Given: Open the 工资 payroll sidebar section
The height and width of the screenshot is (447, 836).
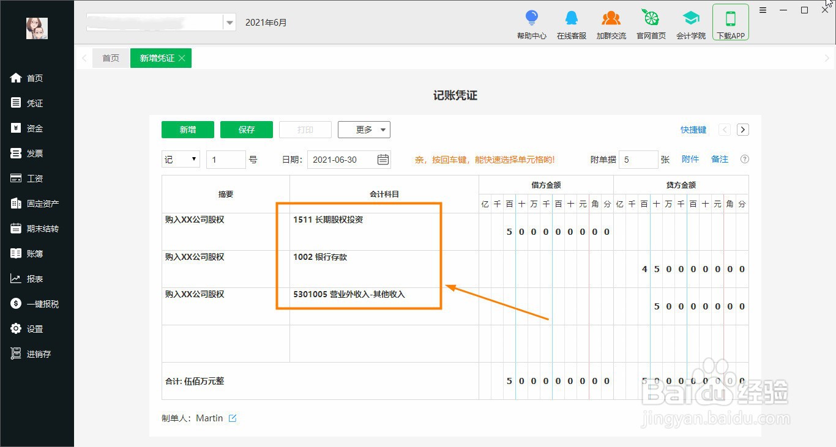Looking at the screenshot, I should 34,178.
